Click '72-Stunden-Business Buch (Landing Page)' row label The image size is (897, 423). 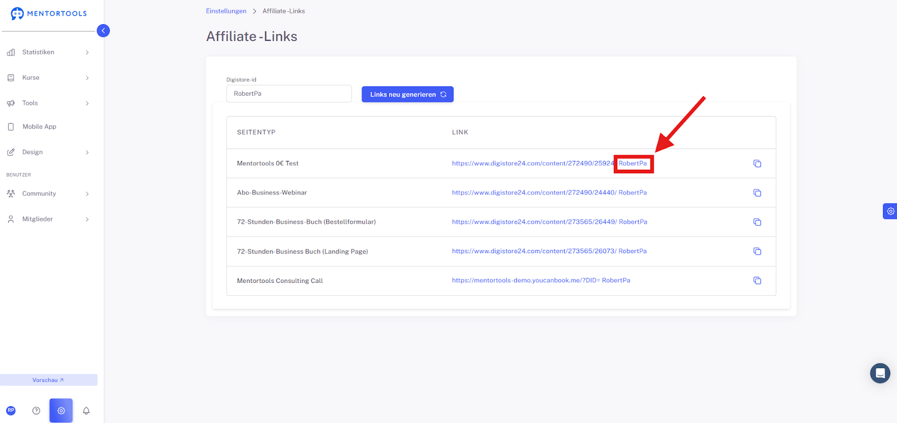point(302,252)
